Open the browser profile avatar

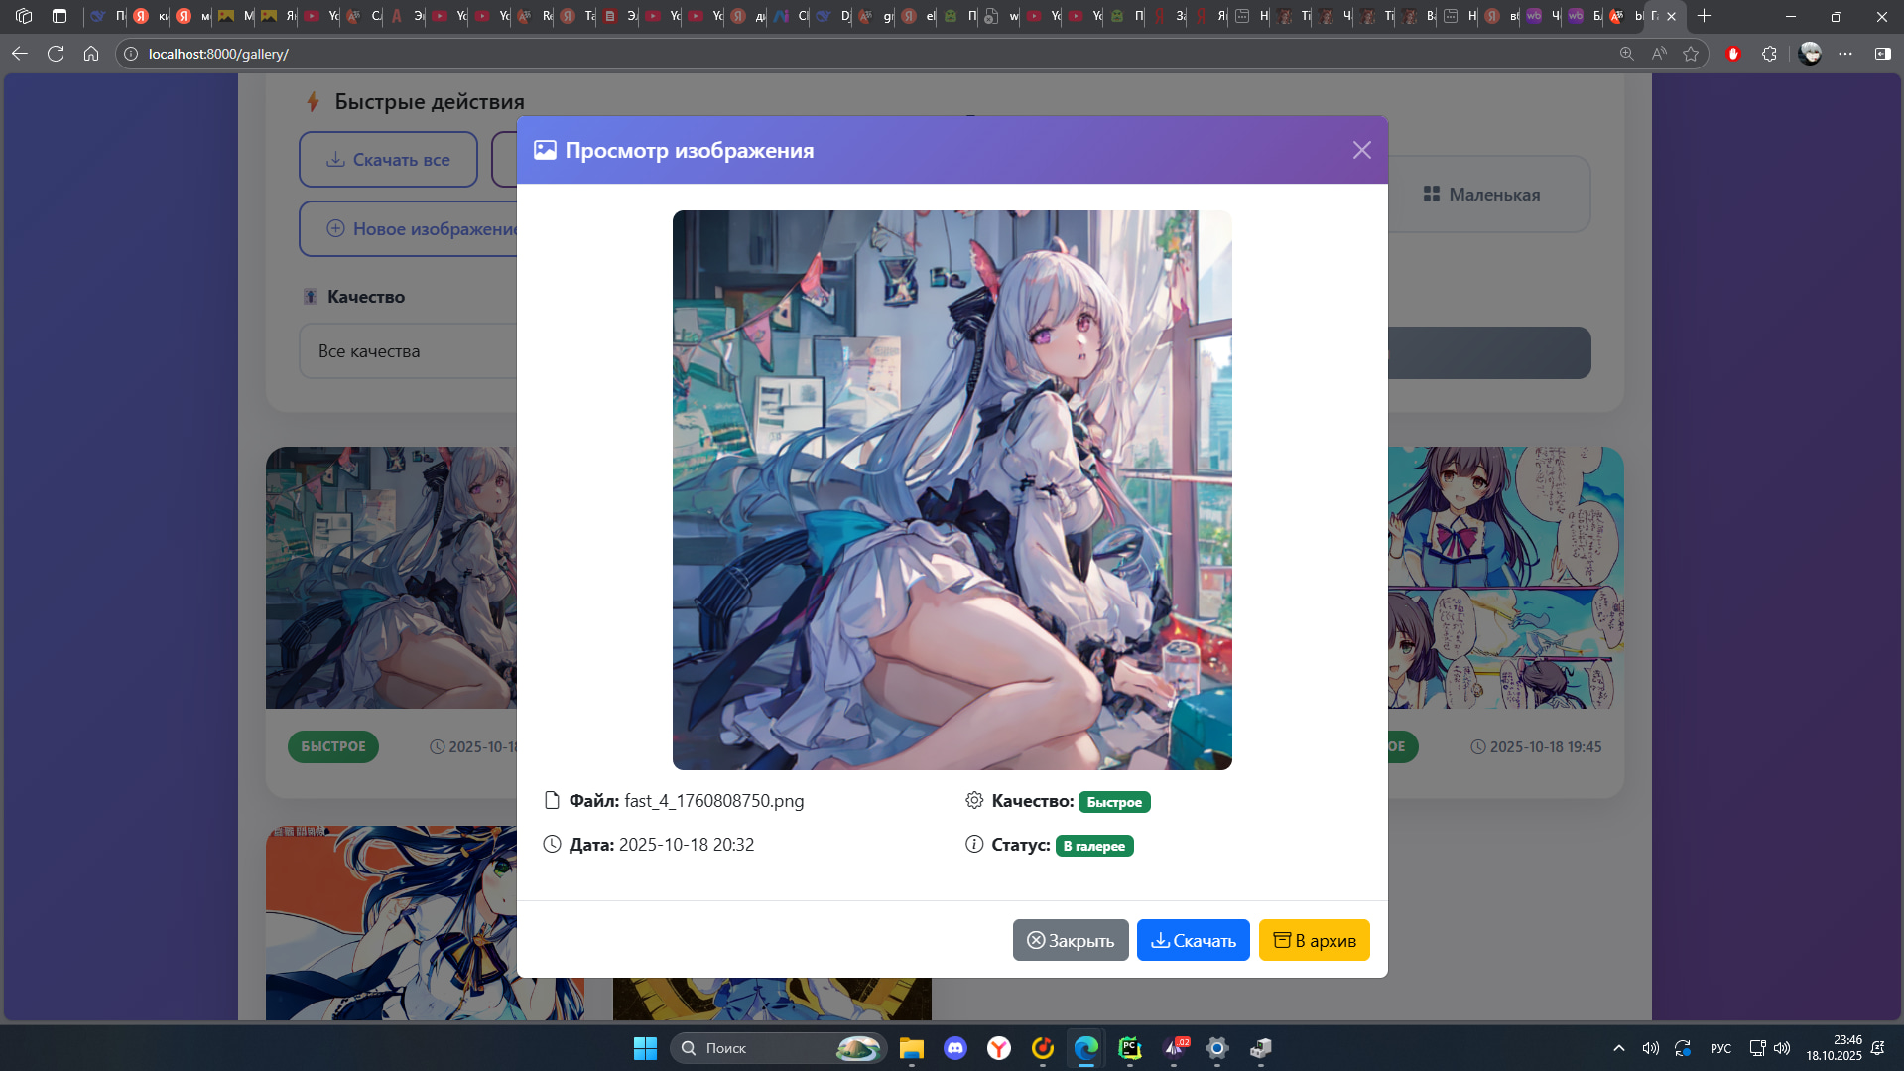(1810, 54)
